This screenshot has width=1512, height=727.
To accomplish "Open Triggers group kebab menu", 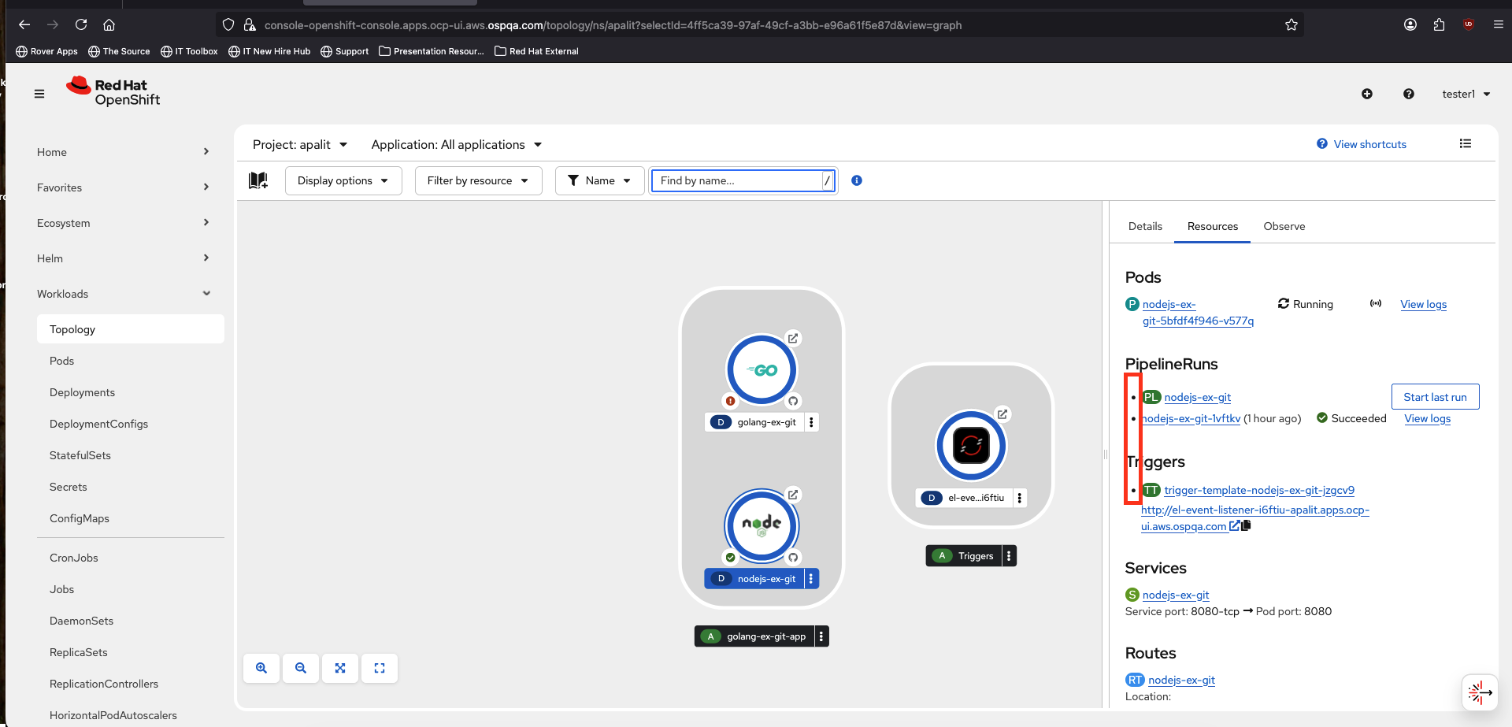I will coord(1009,556).
